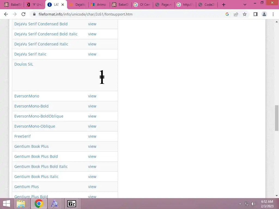279x209 pixels.
Task: Switch to the U+2 tab
Action: [x=35, y=5]
